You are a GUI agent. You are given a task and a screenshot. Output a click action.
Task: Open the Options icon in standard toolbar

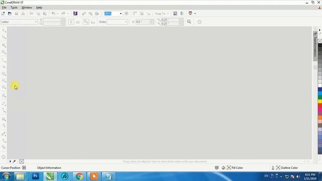(x=182, y=14)
